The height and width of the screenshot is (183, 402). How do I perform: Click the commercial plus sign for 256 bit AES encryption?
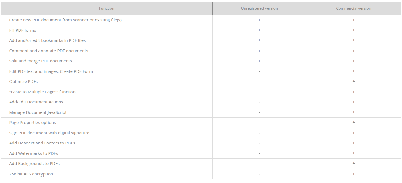[353, 174]
